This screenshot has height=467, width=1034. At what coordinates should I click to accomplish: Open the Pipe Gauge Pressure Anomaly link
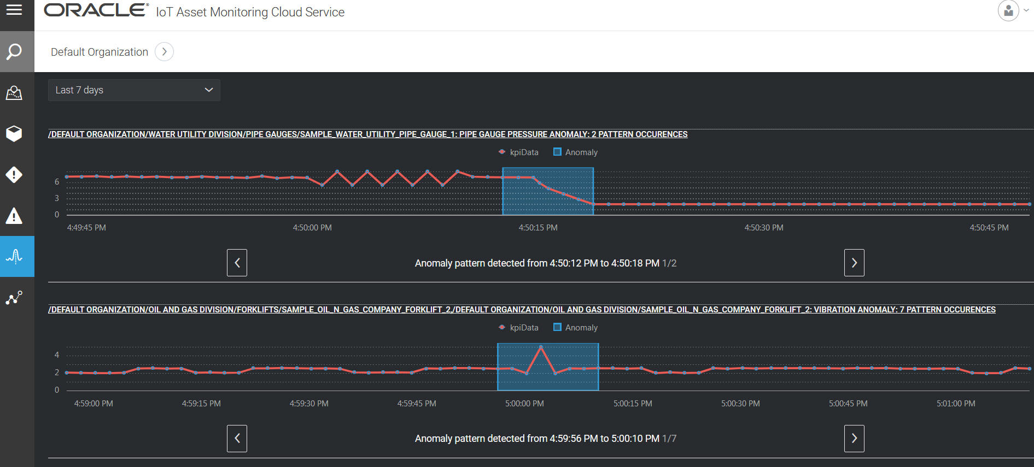point(367,134)
